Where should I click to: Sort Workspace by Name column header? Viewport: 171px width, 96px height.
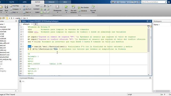pos(157,25)
